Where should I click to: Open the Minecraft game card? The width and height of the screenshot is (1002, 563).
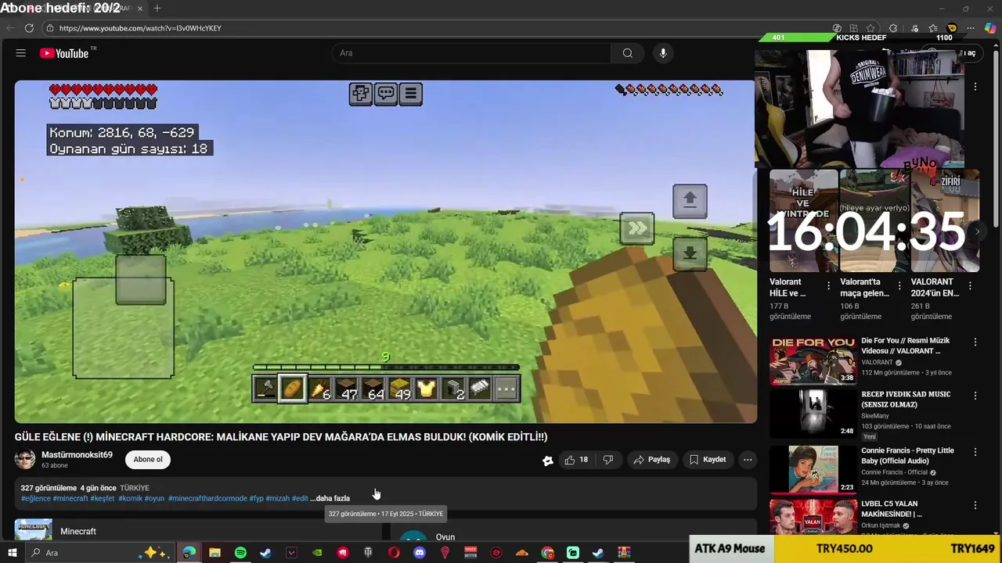(199, 530)
